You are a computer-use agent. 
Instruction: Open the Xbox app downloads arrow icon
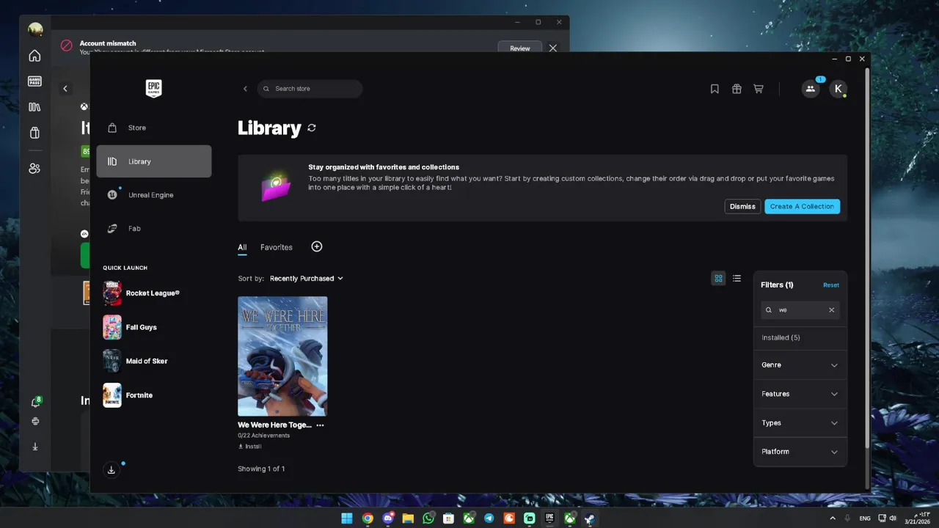pos(35,447)
